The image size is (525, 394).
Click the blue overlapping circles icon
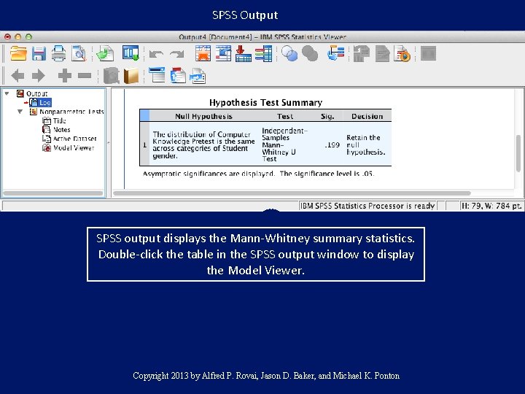coord(289,53)
